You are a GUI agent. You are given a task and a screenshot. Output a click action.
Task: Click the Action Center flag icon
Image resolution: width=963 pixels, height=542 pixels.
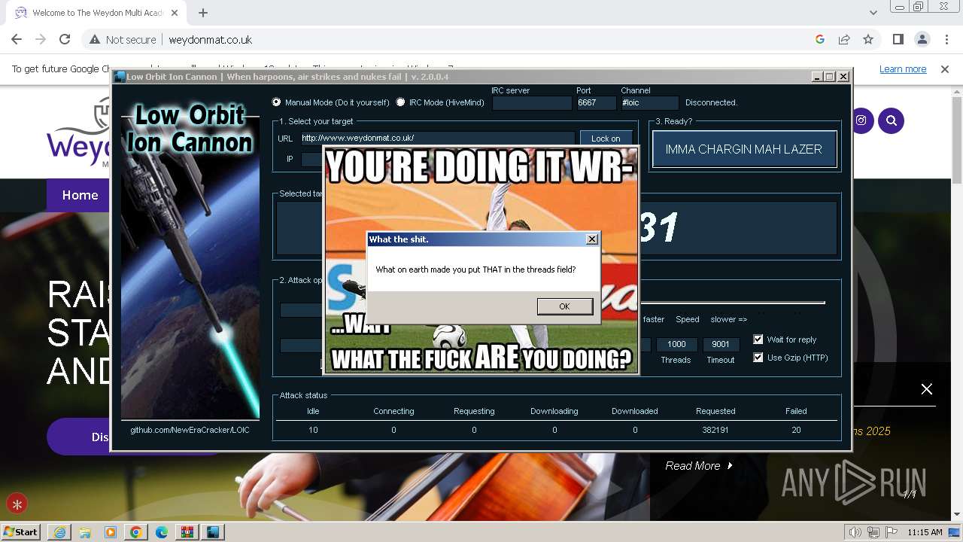tap(892, 532)
